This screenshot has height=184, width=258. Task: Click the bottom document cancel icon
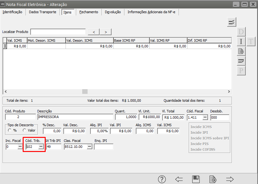tap(213, 179)
